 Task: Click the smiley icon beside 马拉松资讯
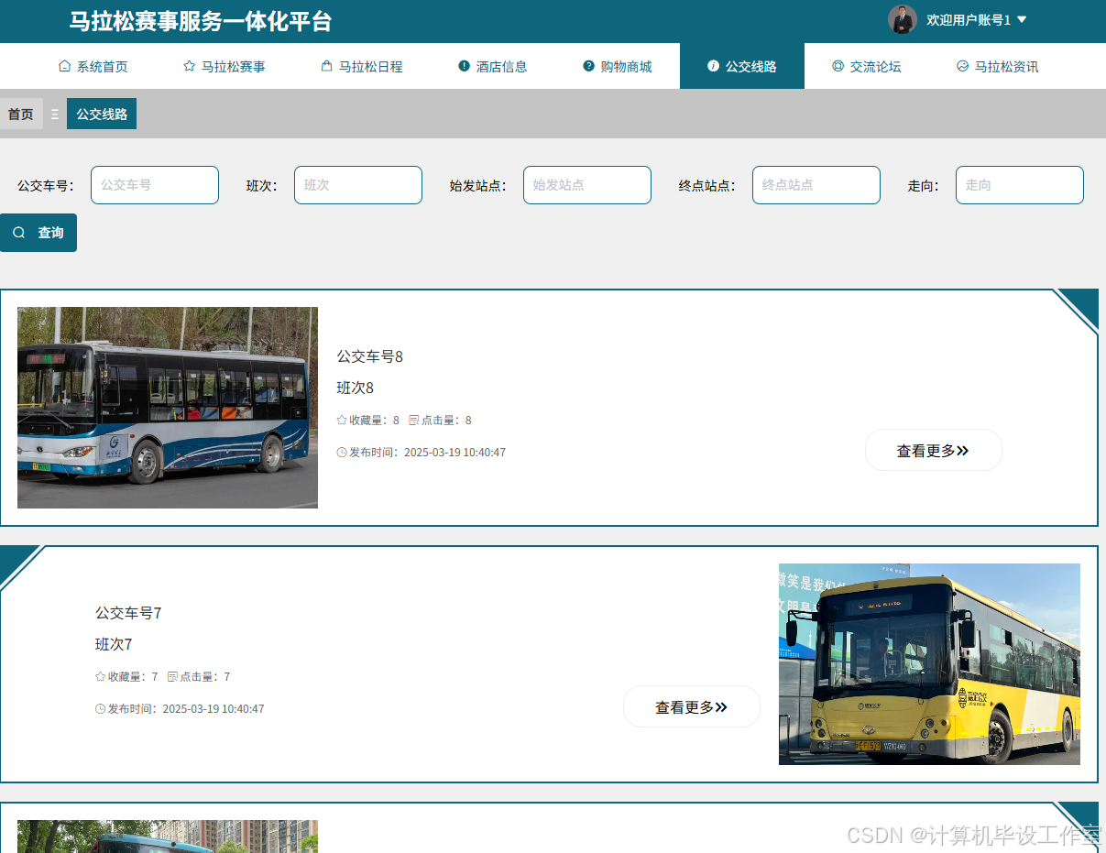tap(962, 66)
